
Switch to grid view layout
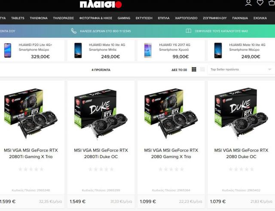194,70
